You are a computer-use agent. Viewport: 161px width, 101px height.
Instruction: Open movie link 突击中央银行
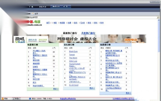(38, 86)
